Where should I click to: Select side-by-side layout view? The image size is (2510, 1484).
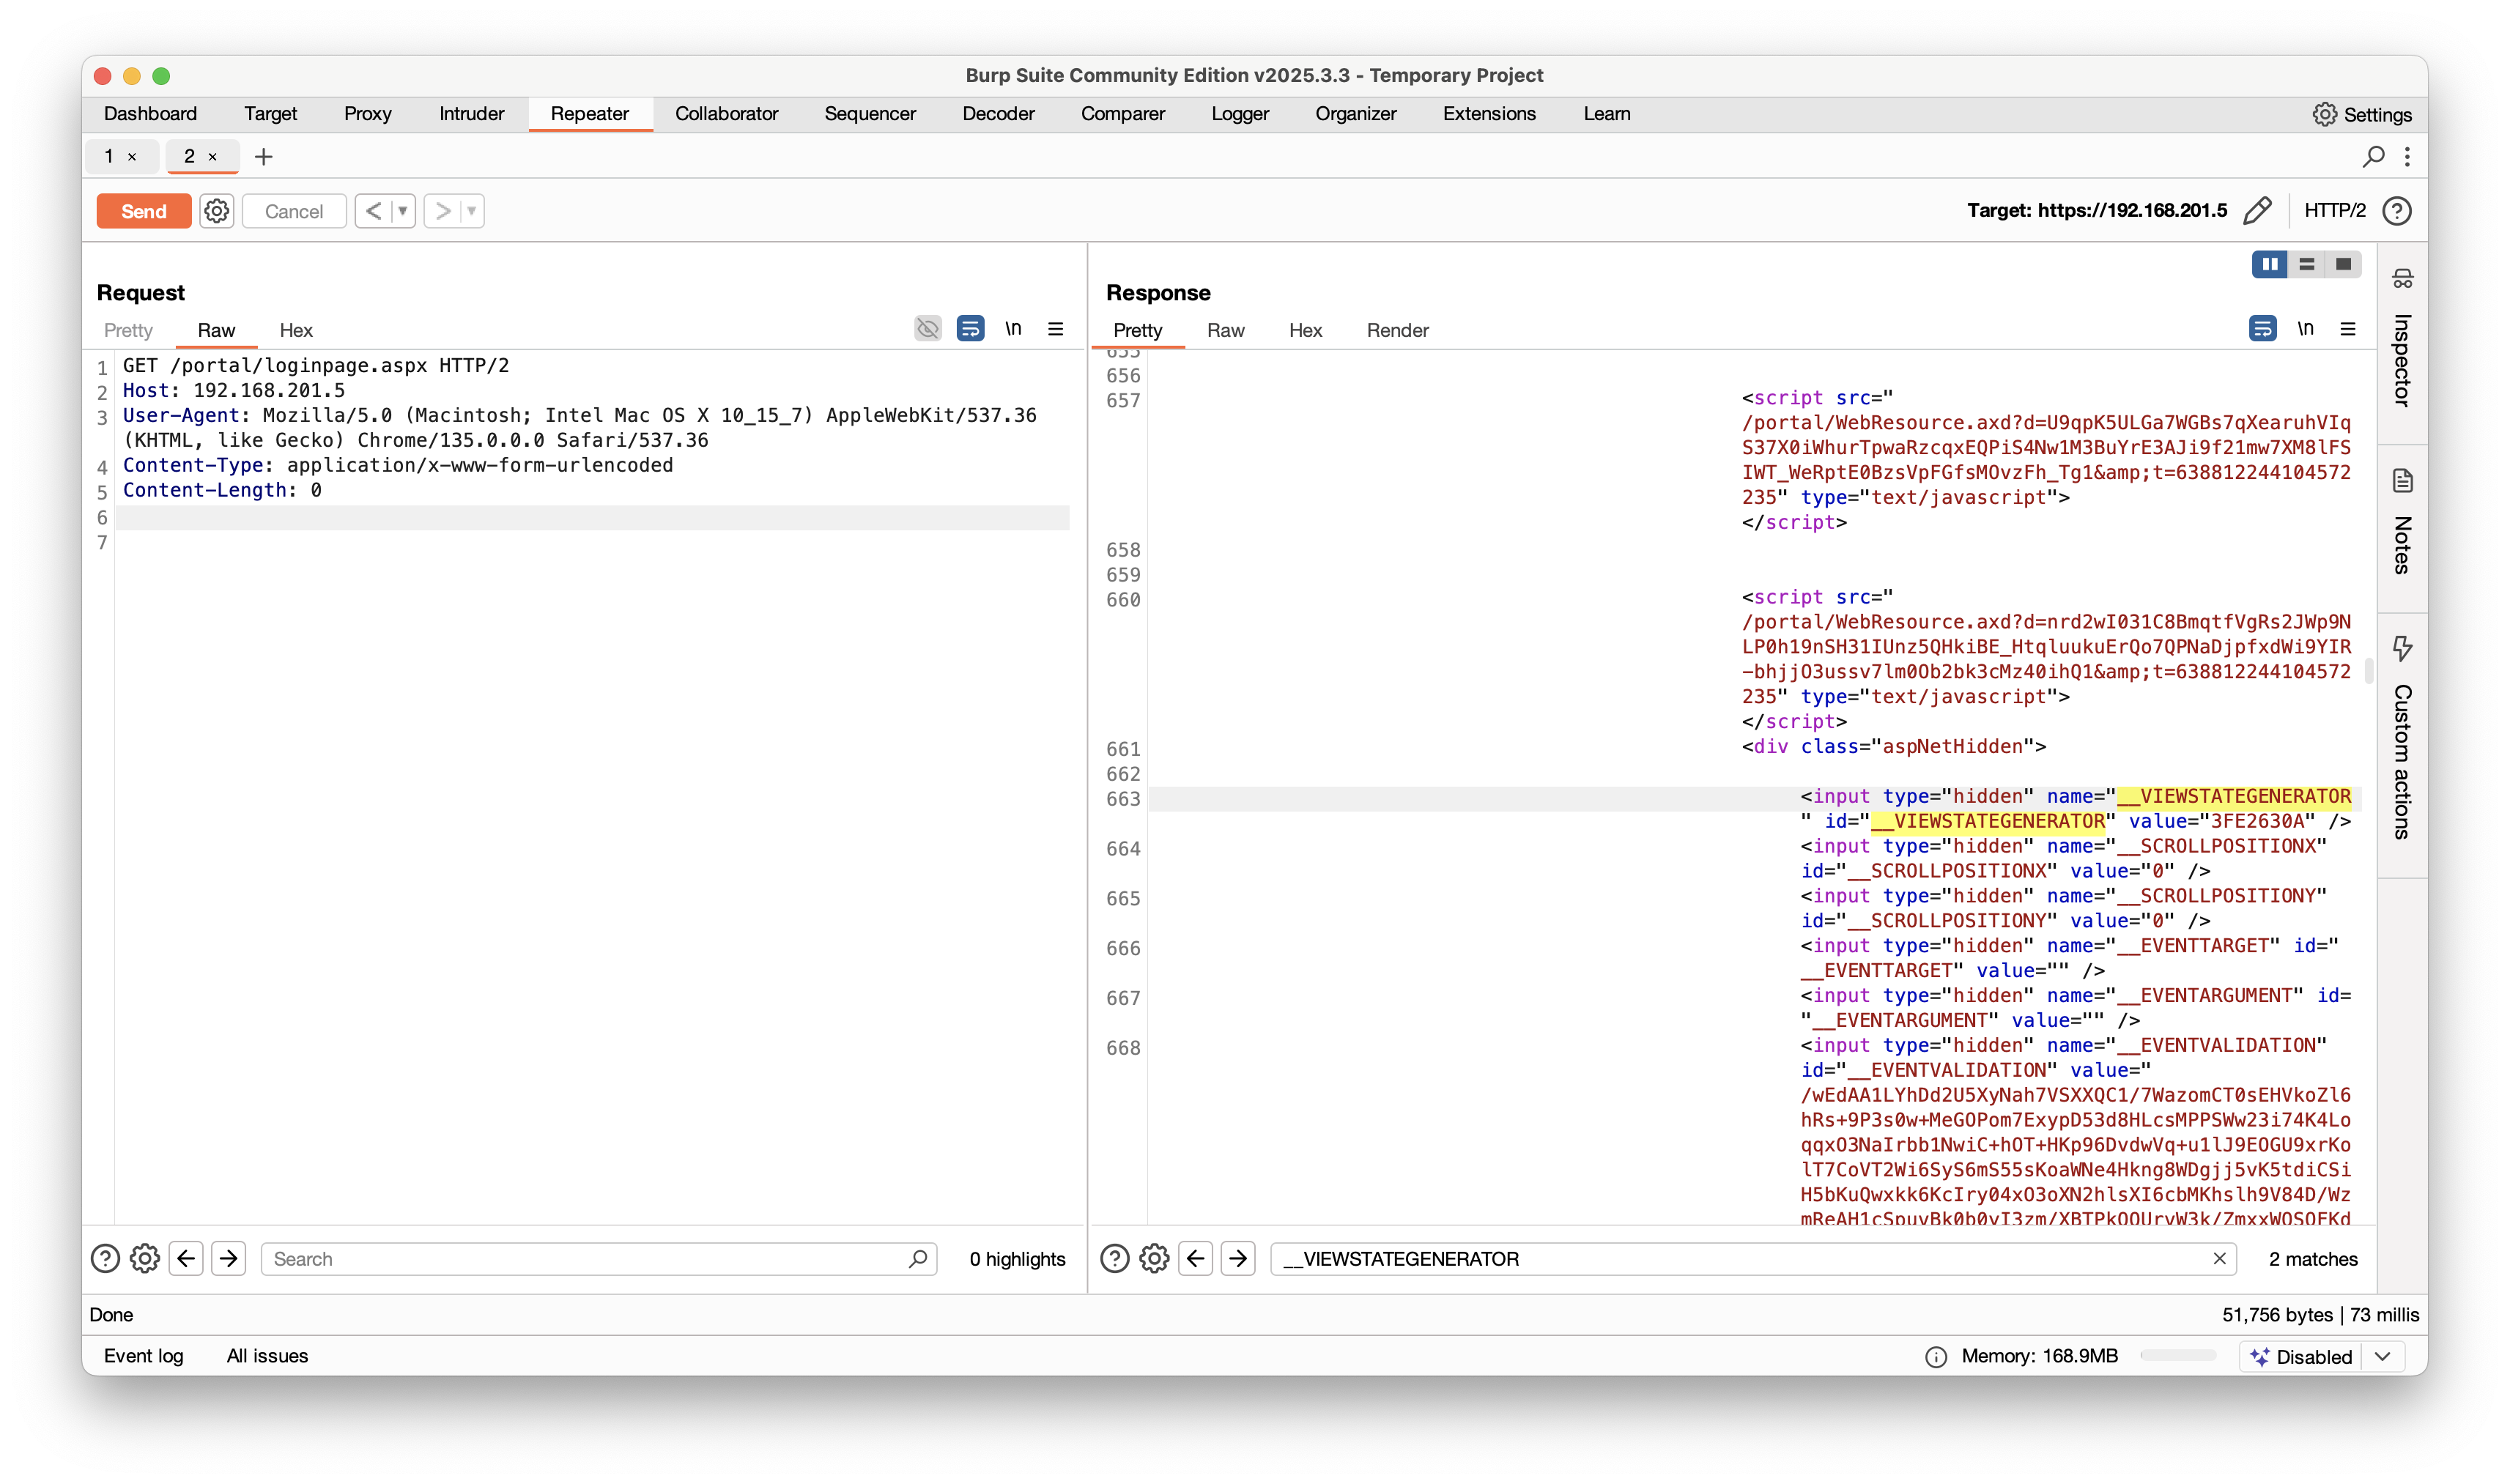click(2270, 264)
